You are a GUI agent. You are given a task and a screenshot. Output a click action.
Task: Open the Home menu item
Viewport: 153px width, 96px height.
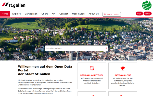click(5, 14)
